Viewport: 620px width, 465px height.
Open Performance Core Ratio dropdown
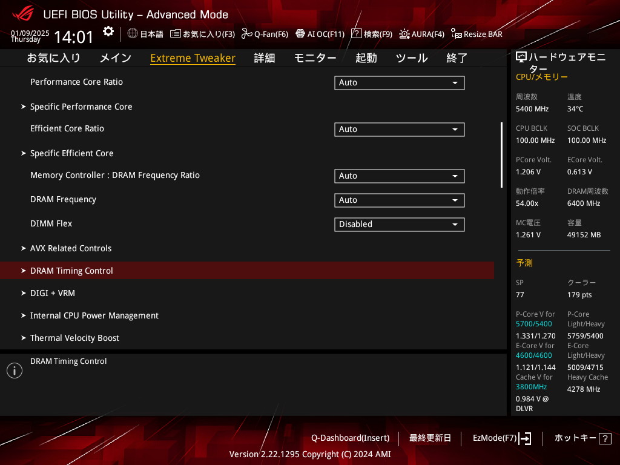click(x=399, y=83)
